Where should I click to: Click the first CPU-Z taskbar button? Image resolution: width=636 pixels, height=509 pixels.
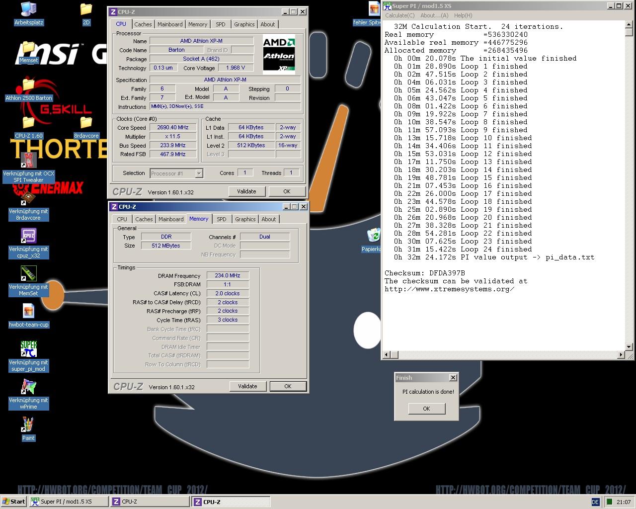(x=150, y=502)
